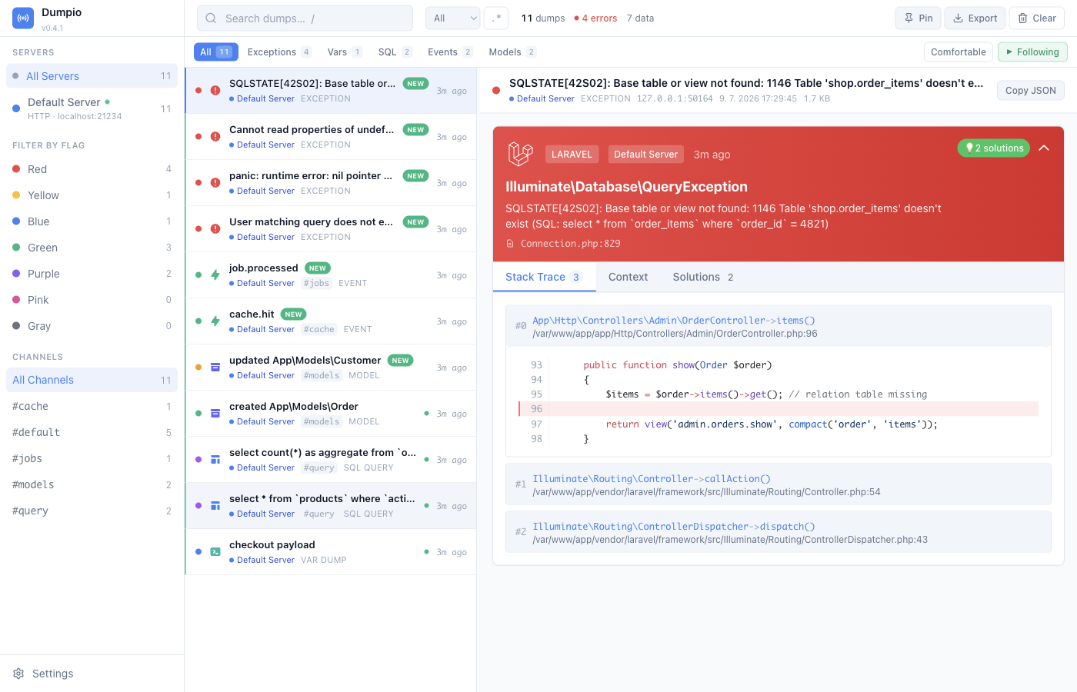Screen dimensions: 1077x692
Task: Collapse the exception card with the chevron
Action: coord(1044,148)
